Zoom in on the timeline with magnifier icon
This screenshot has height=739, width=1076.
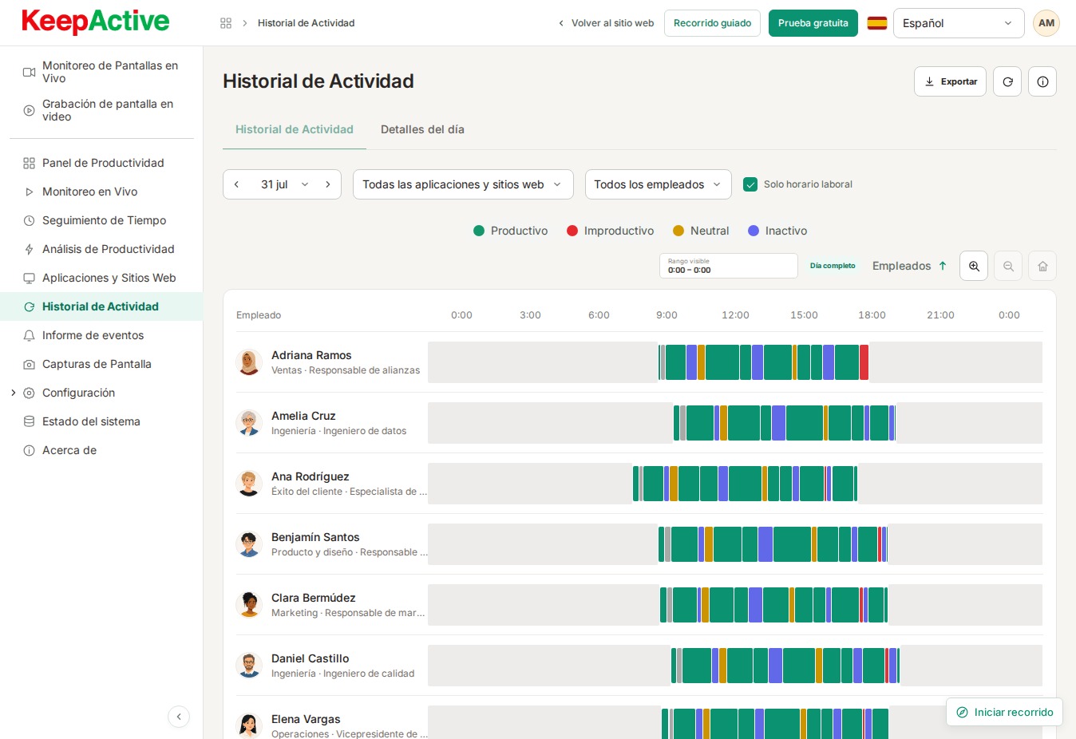tap(974, 266)
